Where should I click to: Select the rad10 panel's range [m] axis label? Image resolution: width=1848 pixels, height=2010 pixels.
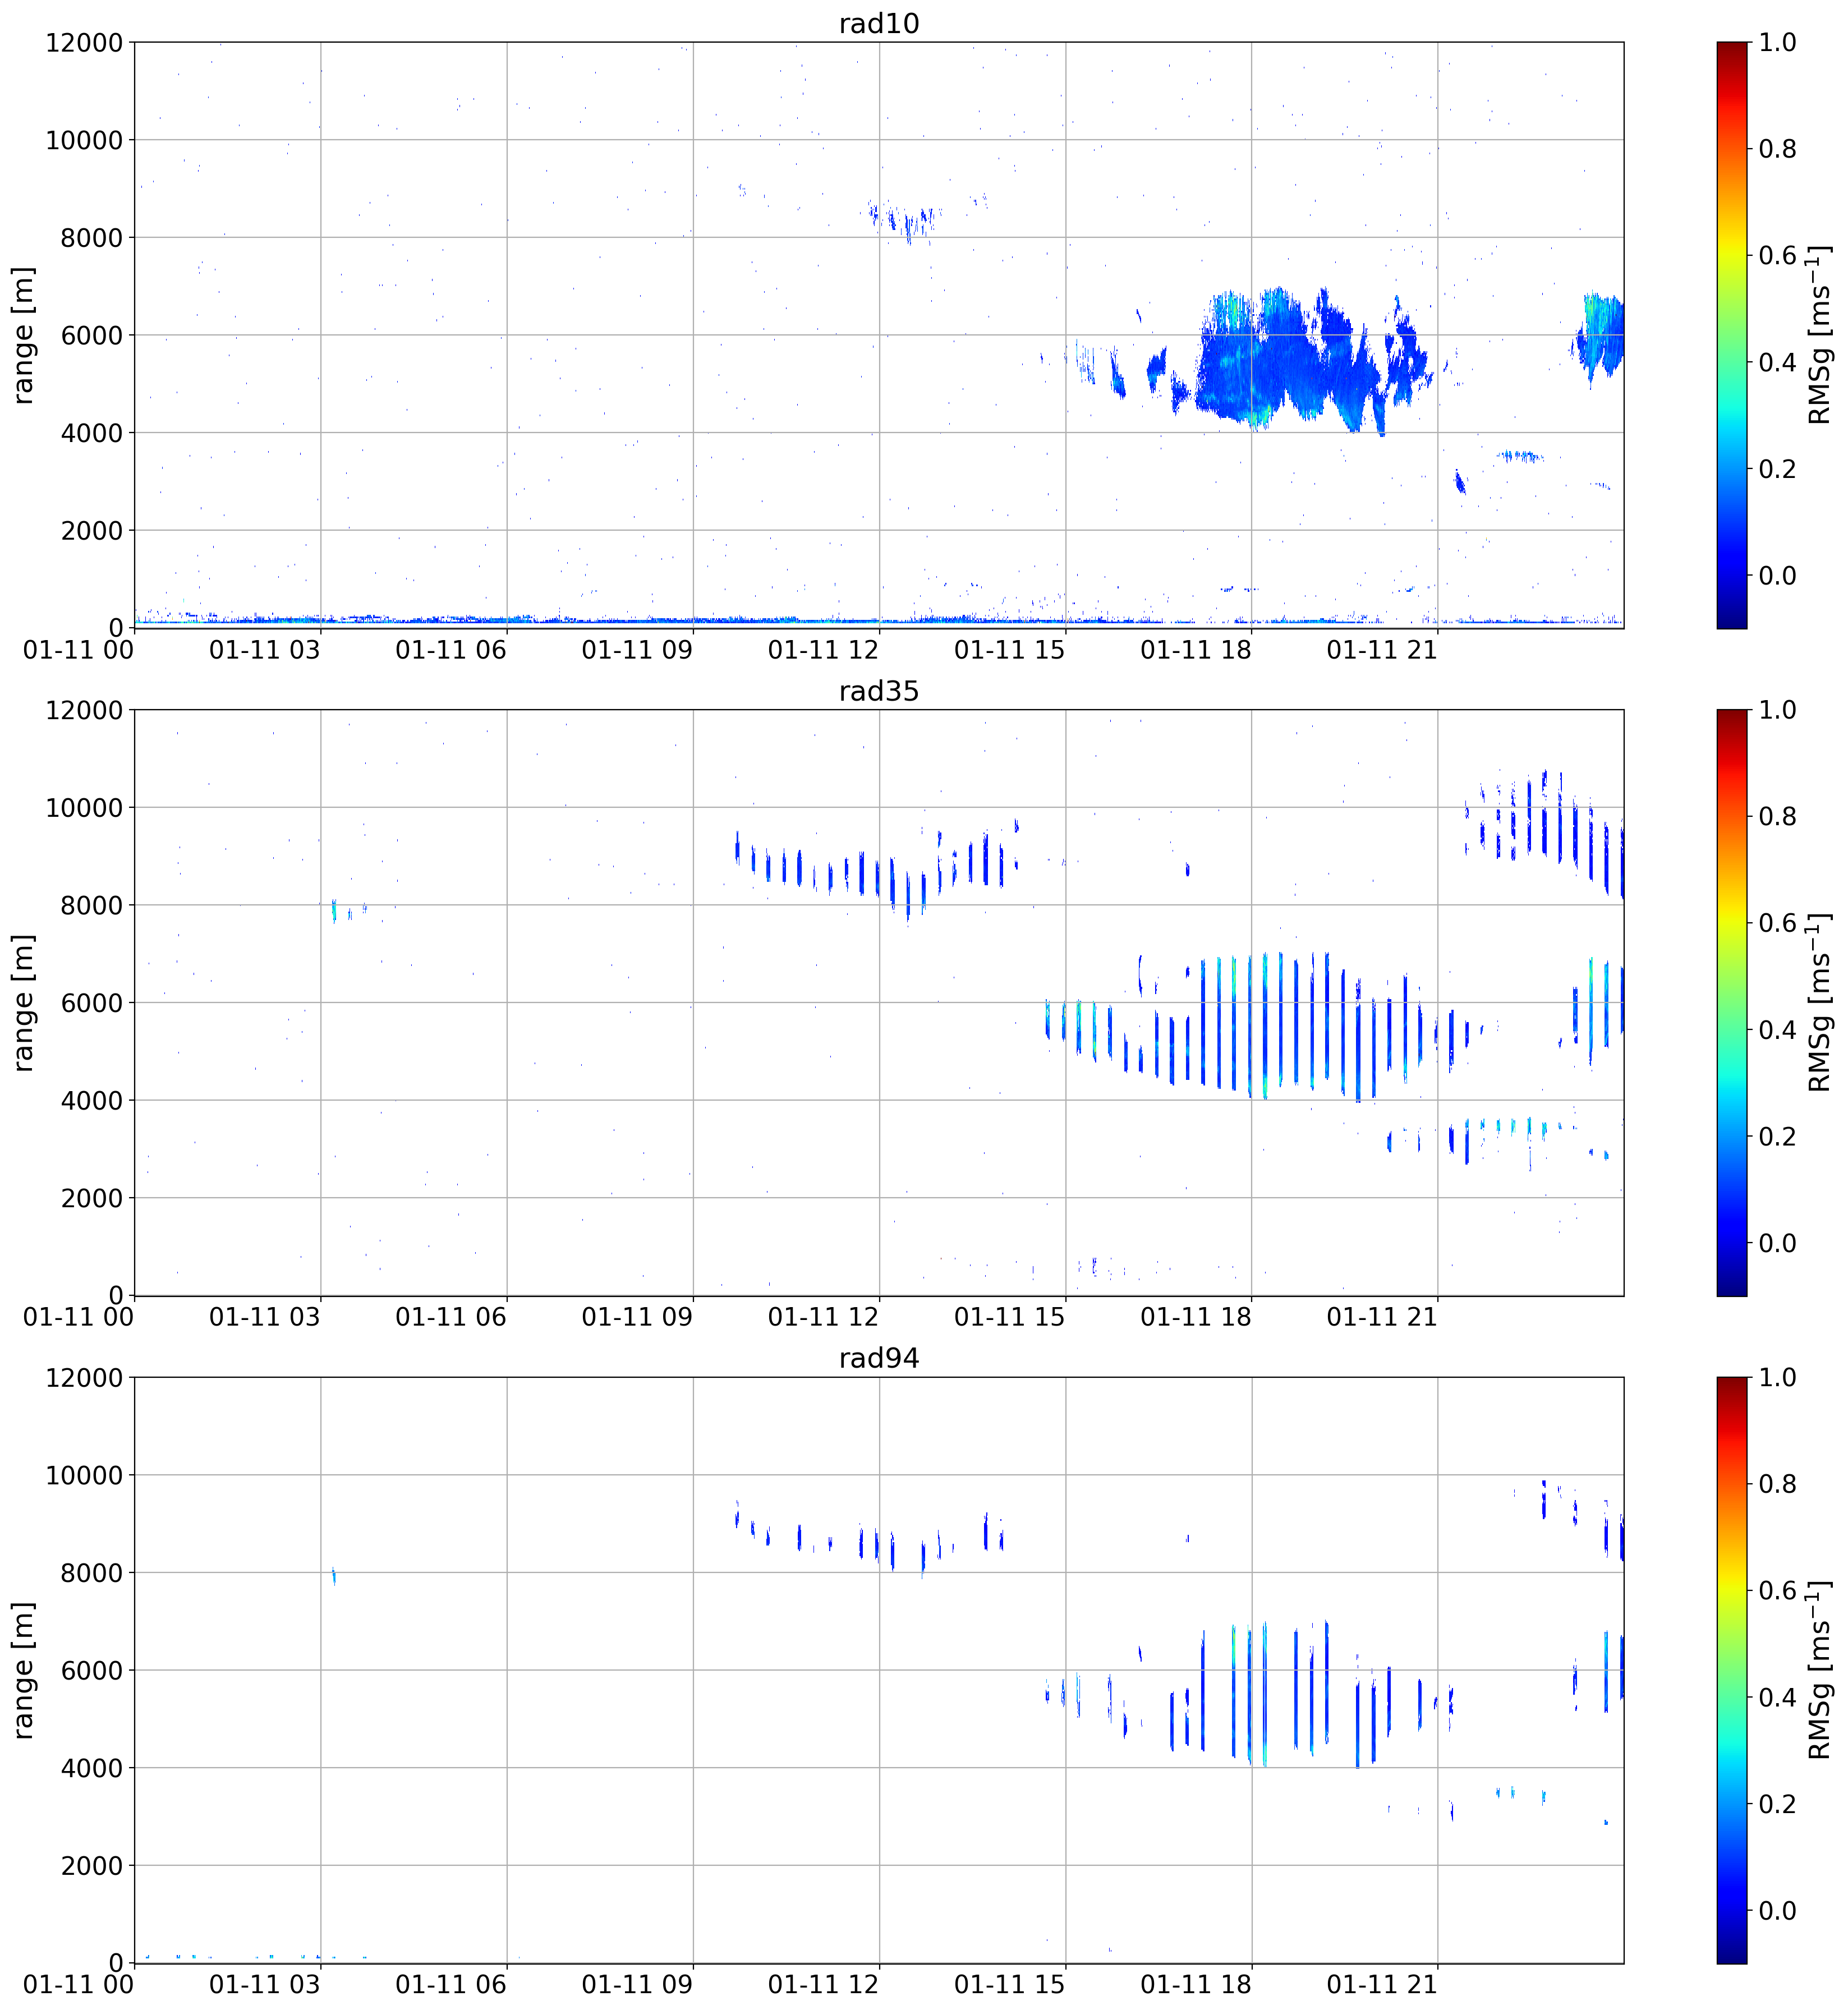[x=23, y=335]
